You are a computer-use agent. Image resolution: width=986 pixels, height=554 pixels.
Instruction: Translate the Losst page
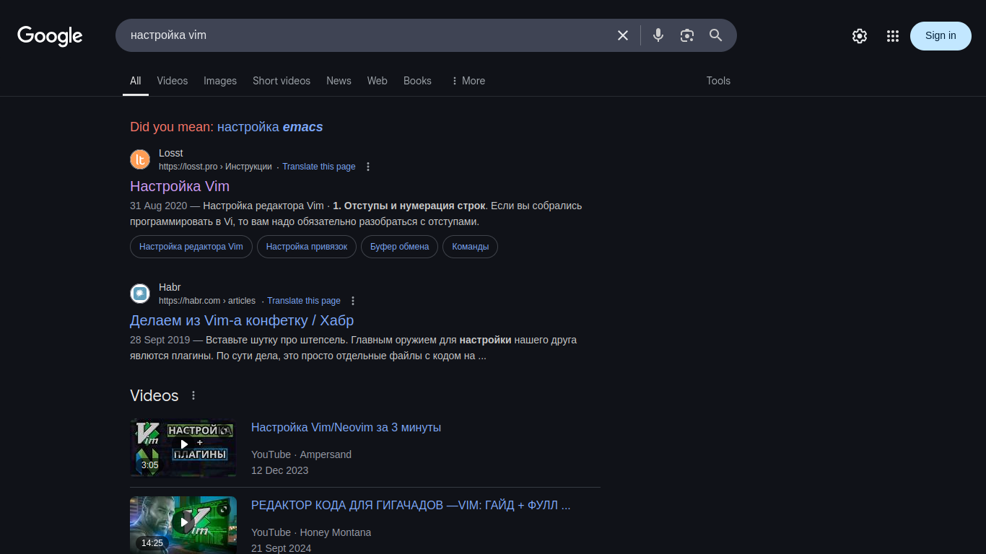(x=319, y=167)
